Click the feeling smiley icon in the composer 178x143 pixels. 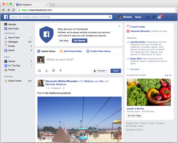(x=53, y=71)
